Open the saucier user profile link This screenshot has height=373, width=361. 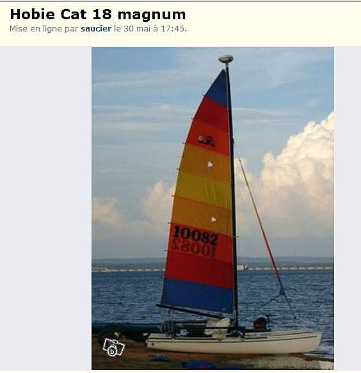click(96, 29)
